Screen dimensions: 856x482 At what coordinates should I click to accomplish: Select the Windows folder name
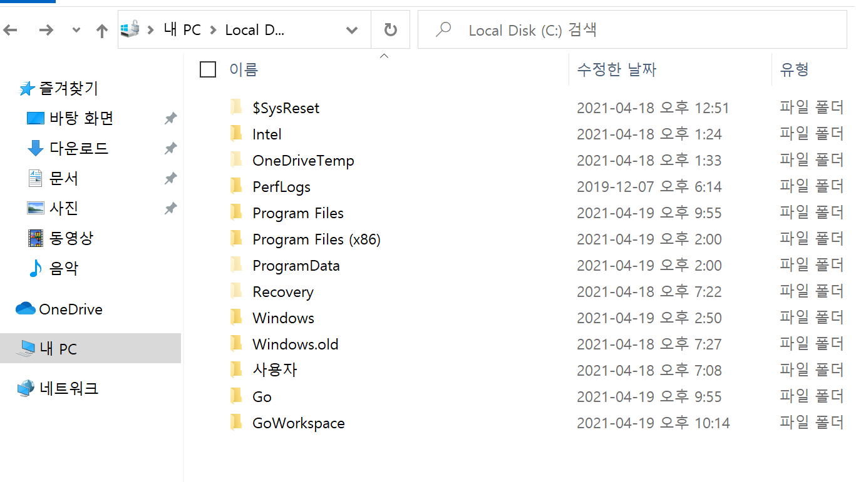[283, 318]
